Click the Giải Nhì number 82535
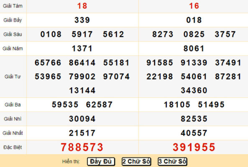Screen dimensions: 248x167 (194, 119)
